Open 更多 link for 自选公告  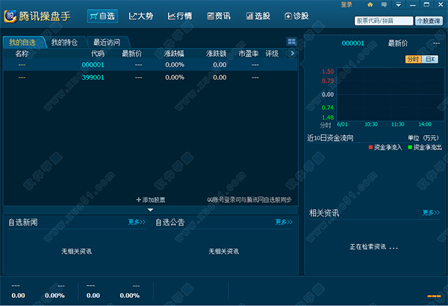pos(284,222)
